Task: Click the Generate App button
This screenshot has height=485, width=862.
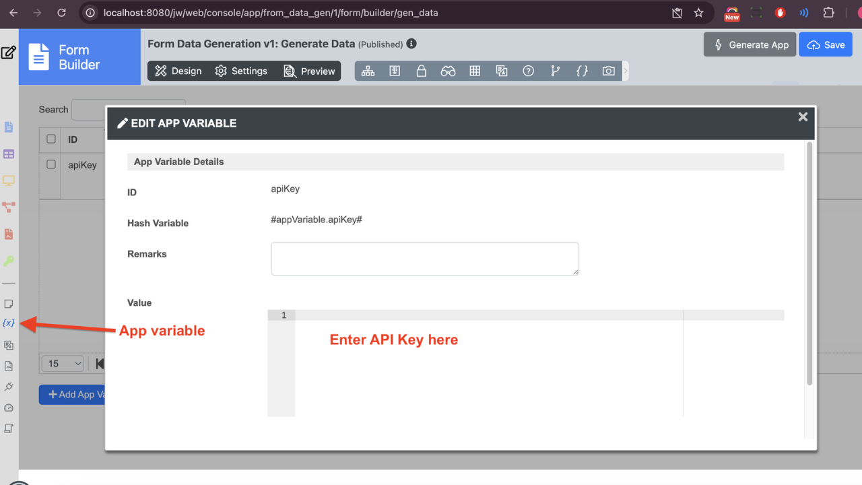Action: point(750,45)
